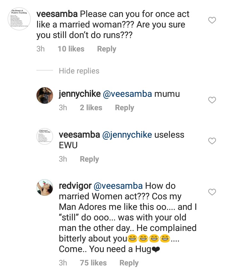Open redvigor's profile picture
This screenshot has height=275, width=230.
(x=45, y=187)
